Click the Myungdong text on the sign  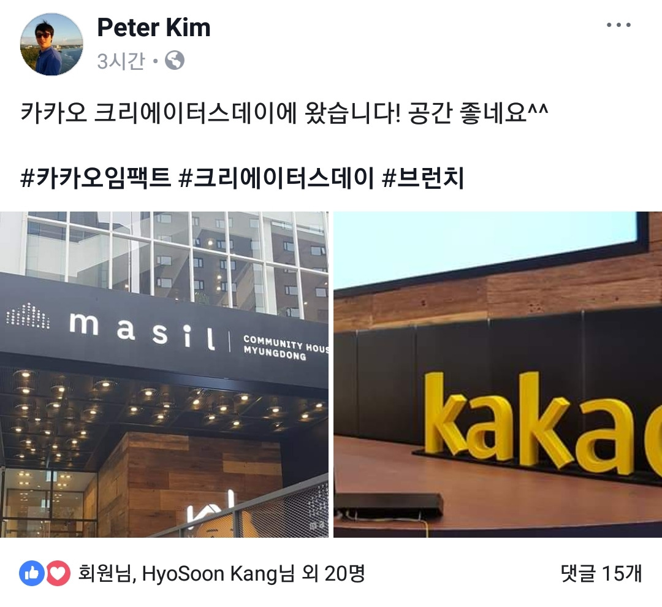point(275,353)
